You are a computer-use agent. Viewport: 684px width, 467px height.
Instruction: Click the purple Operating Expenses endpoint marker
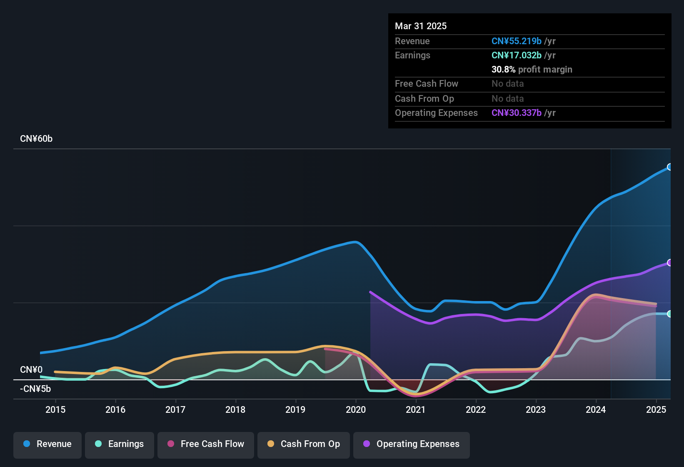[x=669, y=263]
